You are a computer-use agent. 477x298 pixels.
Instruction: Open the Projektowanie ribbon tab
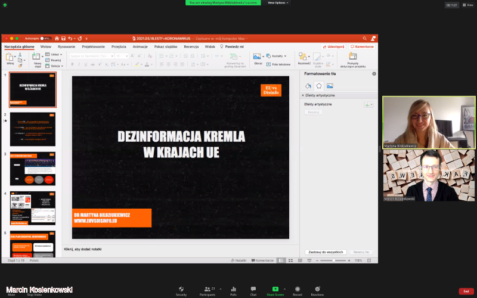pos(94,46)
